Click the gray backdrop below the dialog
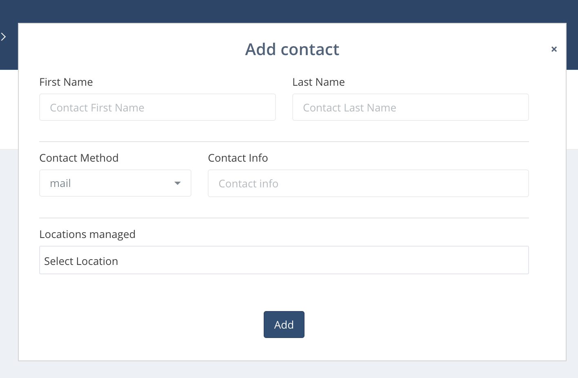Screen dimensions: 578x378 286,370
